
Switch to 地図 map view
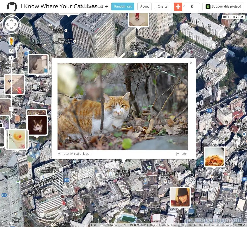pyautogui.click(x=225, y=17)
